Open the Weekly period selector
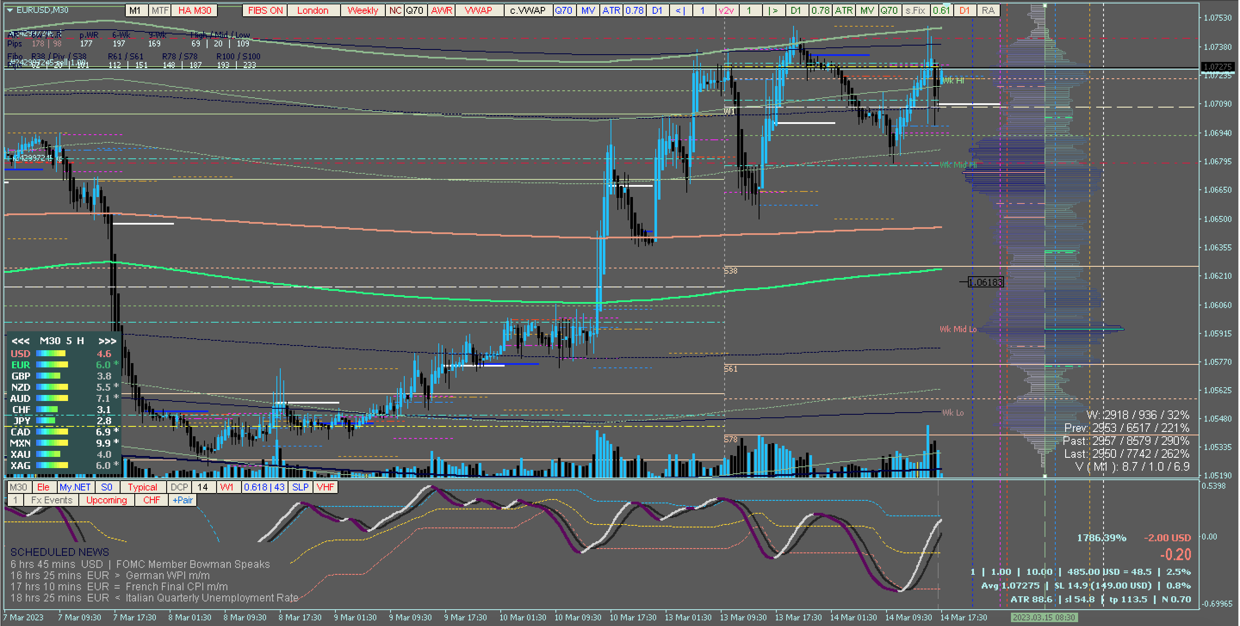The image size is (1240, 626). point(363,10)
